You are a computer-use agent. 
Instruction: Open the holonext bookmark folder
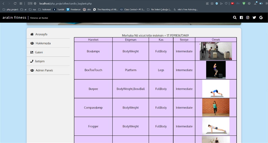click(x=45, y=10)
